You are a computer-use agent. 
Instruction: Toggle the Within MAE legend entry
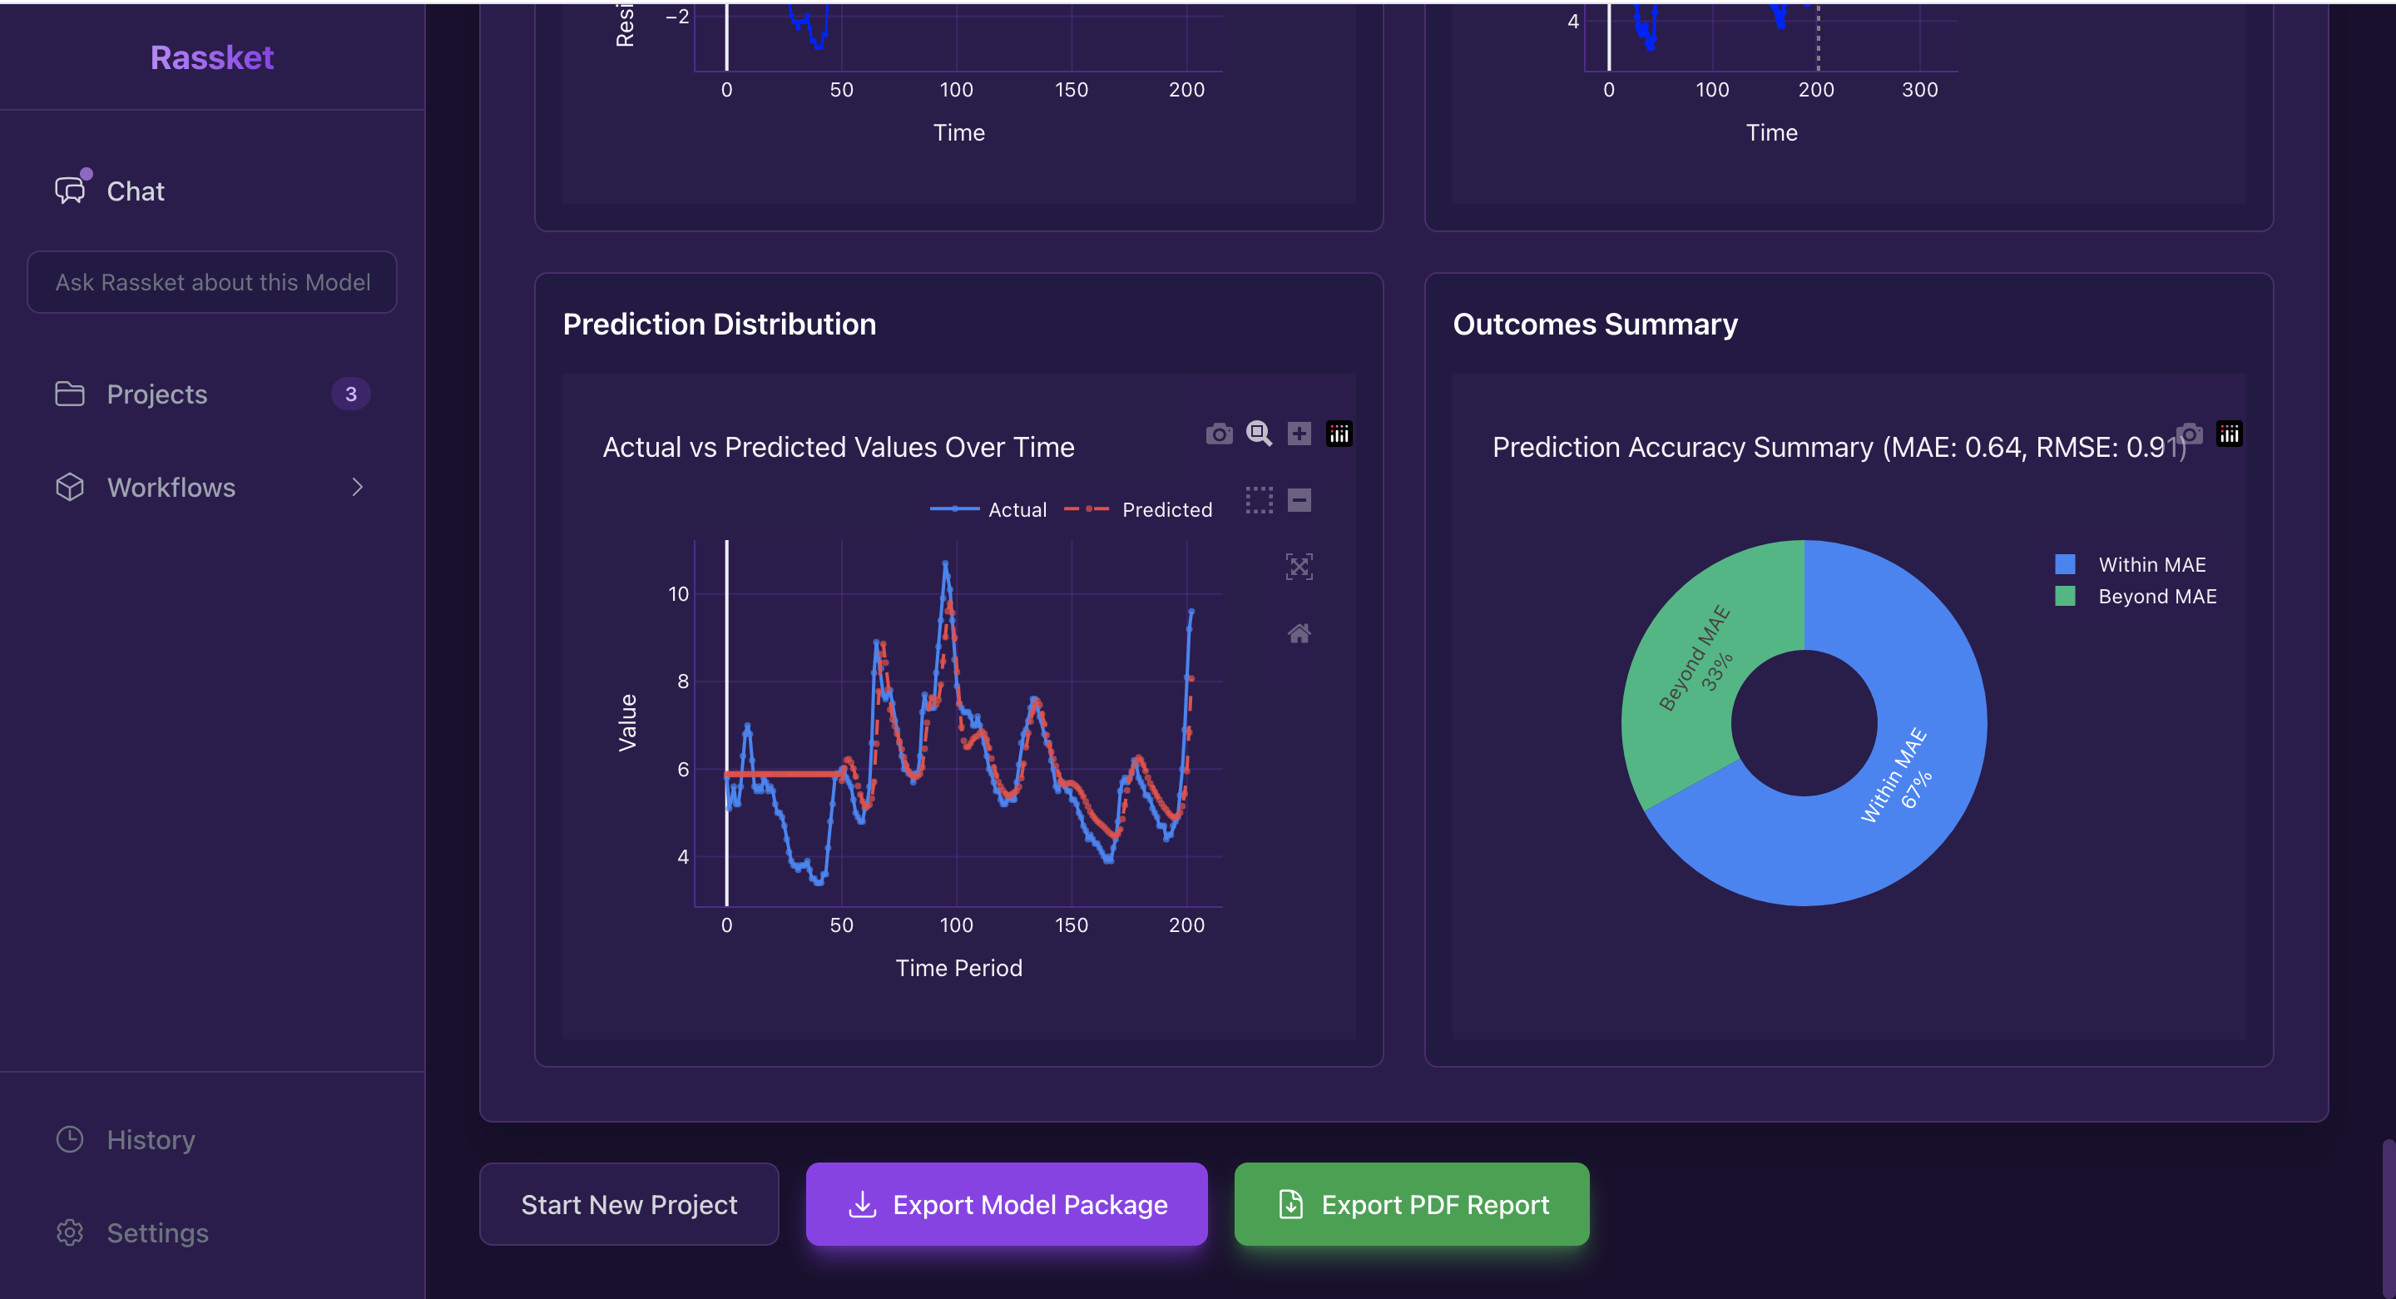(x=2152, y=564)
